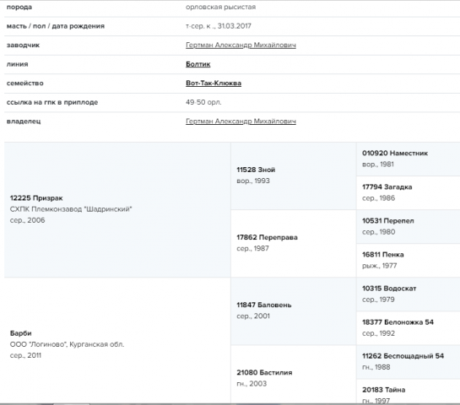Click the stud book reference 49-50 орл.
Image resolution: width=460 pixels, height=405 pixels.
click(203, 102)
